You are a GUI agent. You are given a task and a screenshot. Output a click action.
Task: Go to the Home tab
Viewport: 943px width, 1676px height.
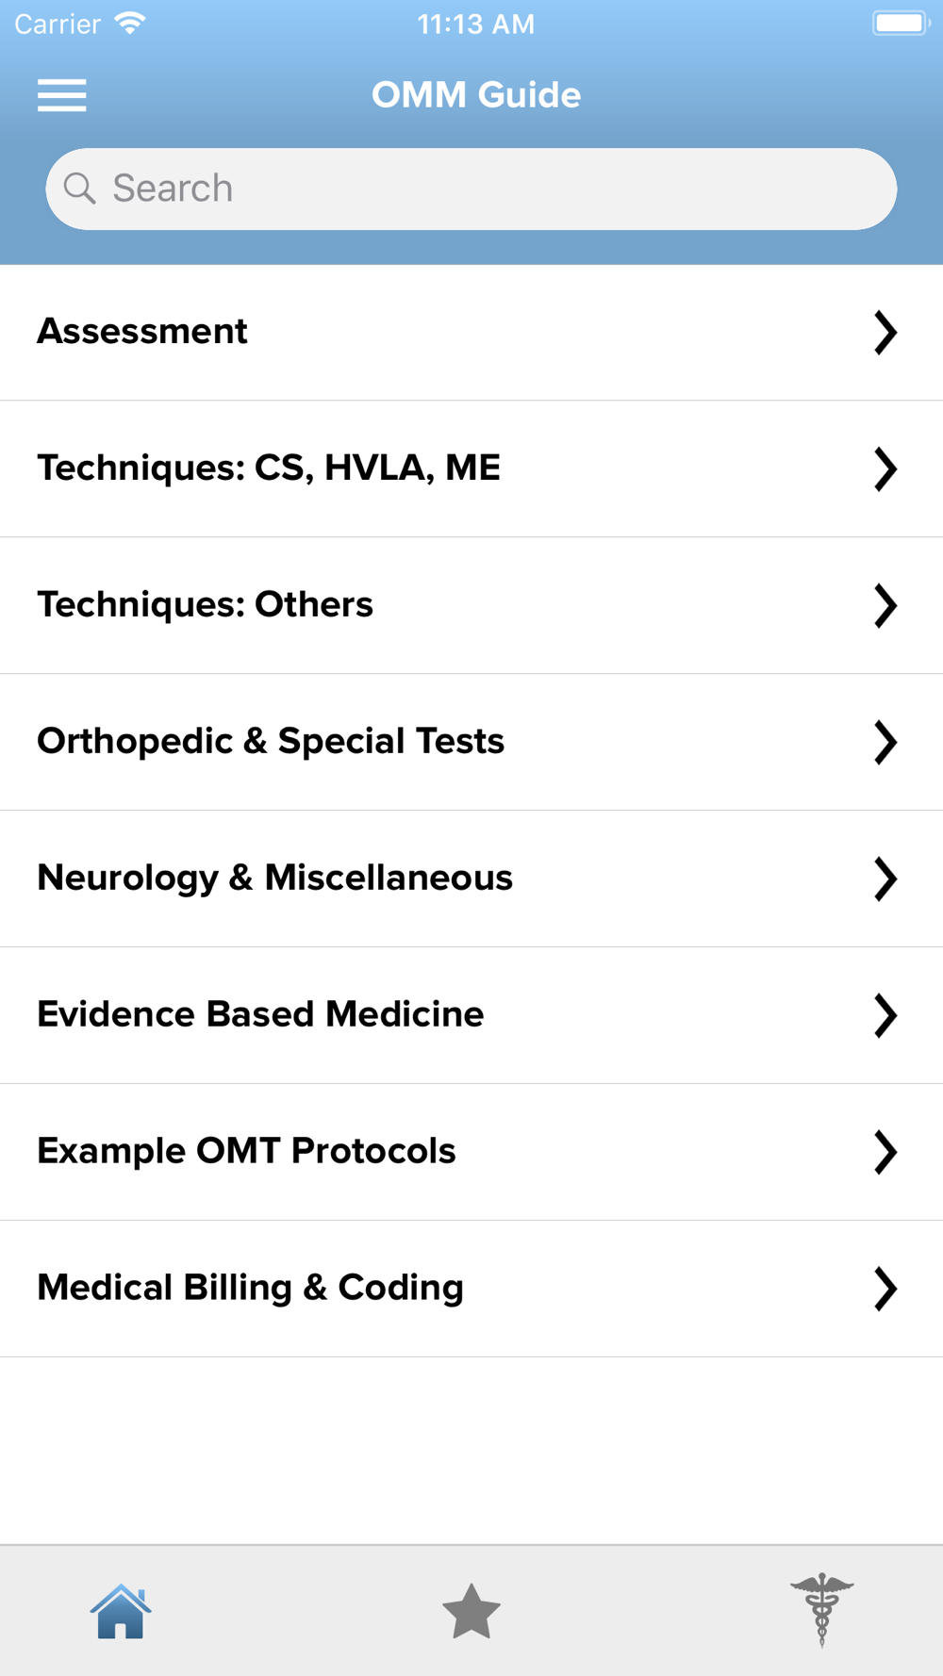[x=121, y=1611]
